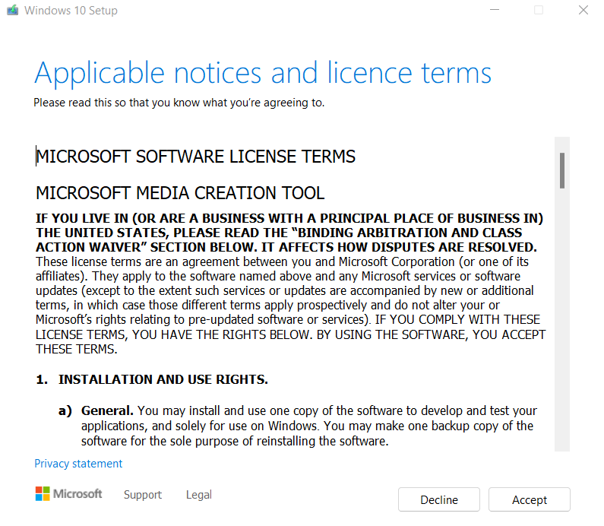Click the Windows 10 Setup title bar icon
Image resolution: width=604 pixels, height=526 pixels.
click(12, 11)
